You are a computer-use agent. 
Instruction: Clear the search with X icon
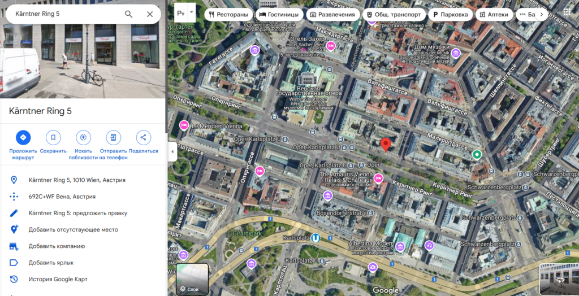coord(150,14)
